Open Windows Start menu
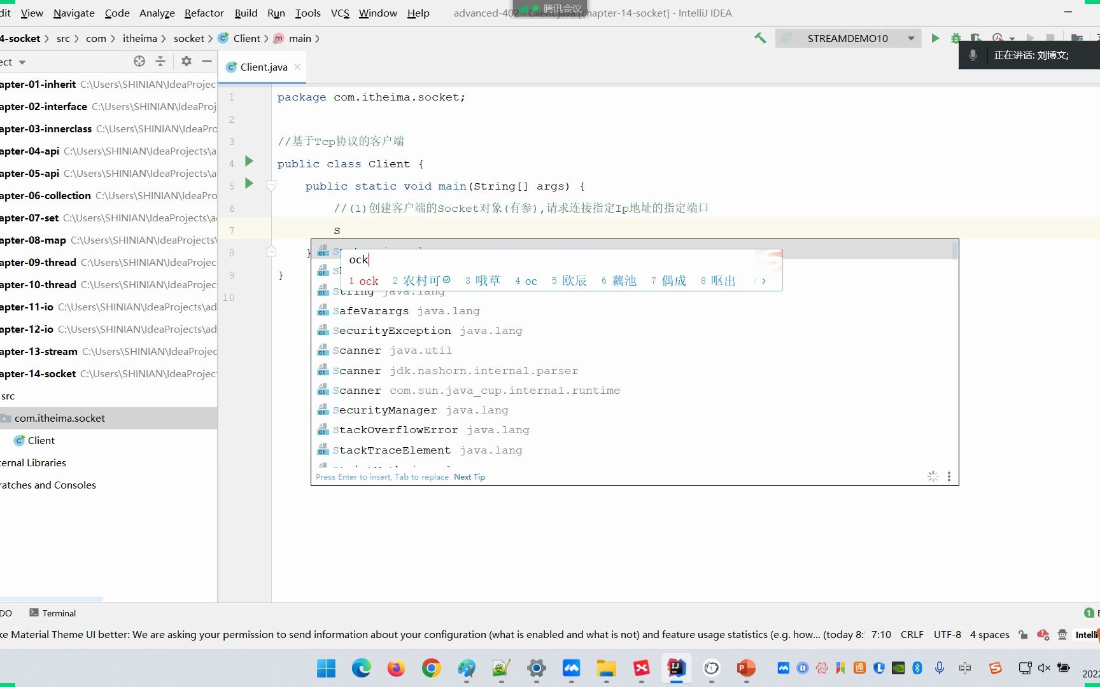The image size is (1100, 687). tap(326, 668)
